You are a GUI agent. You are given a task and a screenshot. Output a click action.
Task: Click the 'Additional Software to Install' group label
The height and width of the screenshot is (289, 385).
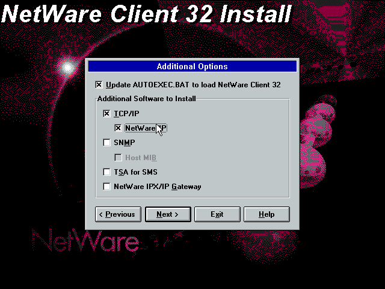(x=147, y=99)
